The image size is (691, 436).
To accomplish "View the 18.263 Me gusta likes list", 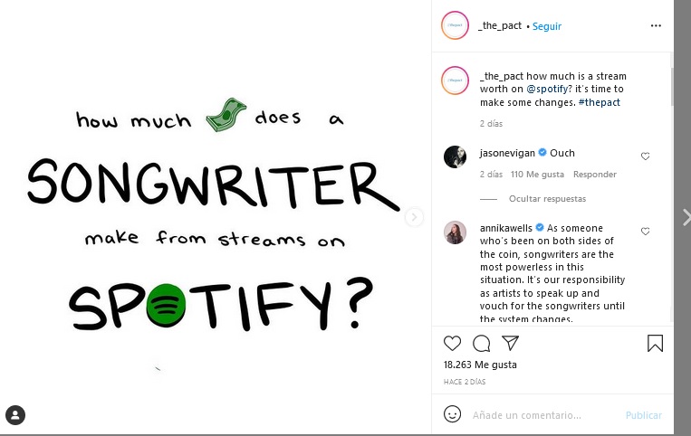I will (x=480, y=365).
